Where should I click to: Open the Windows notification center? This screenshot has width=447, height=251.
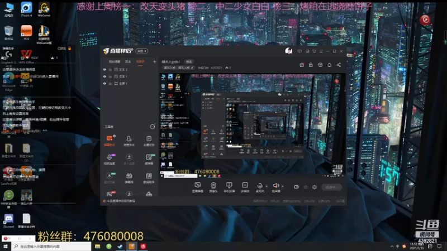tap(439, 247)
